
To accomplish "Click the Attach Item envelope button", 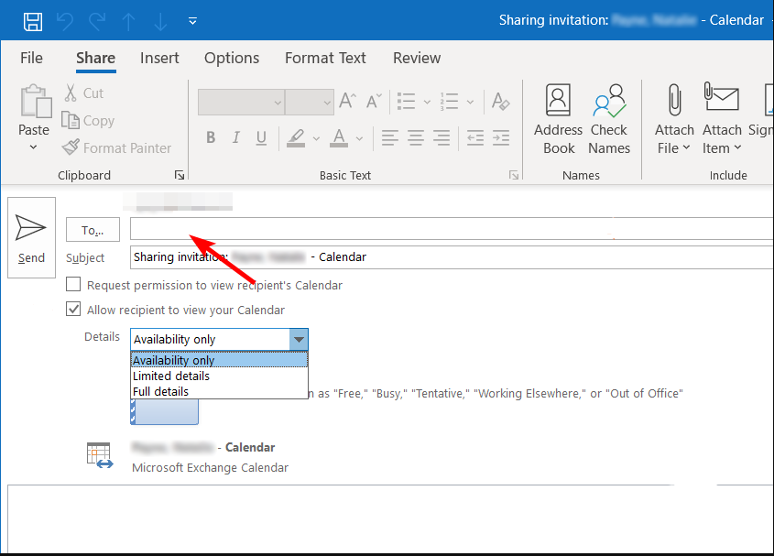I will [722, 119].
